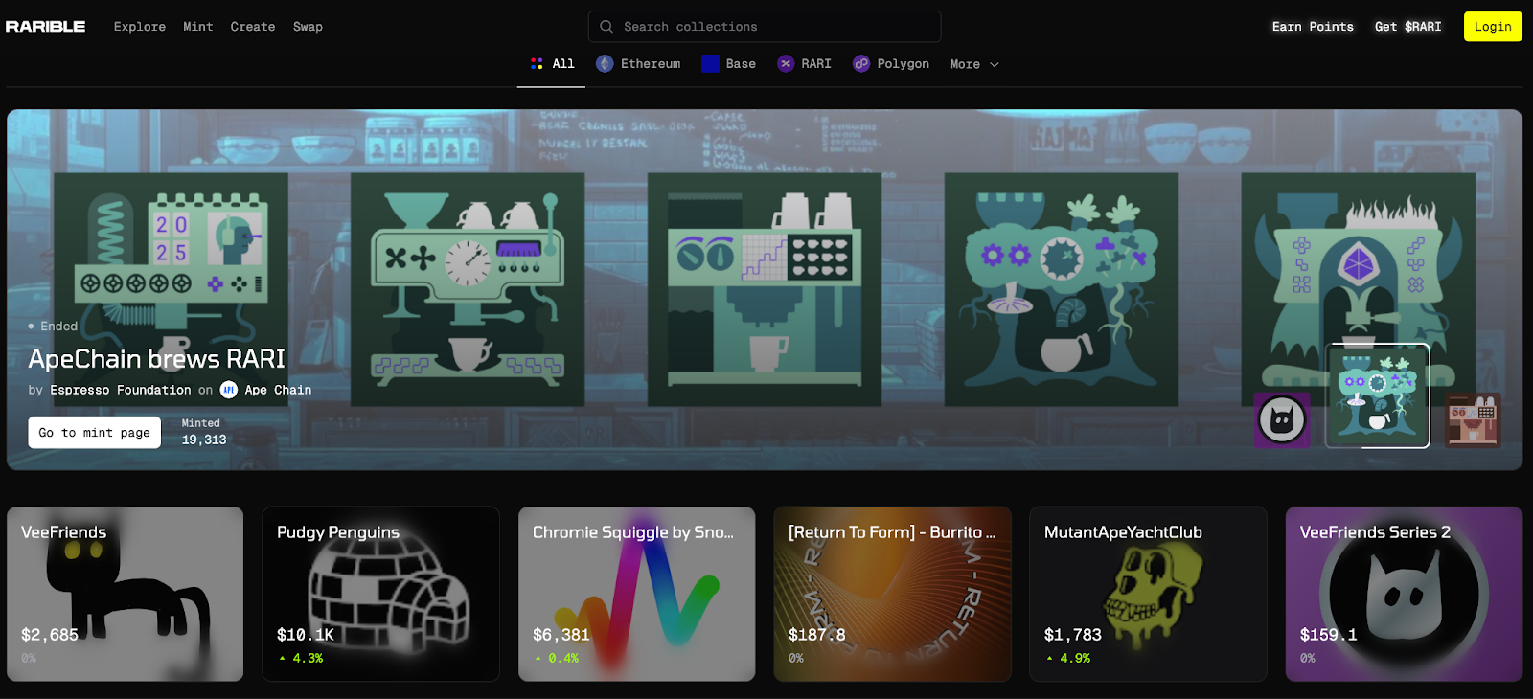This screenshot has height=699, width=1533.
Task: Open the Pudgy Penguins collection card
Action: coord(380,594)
